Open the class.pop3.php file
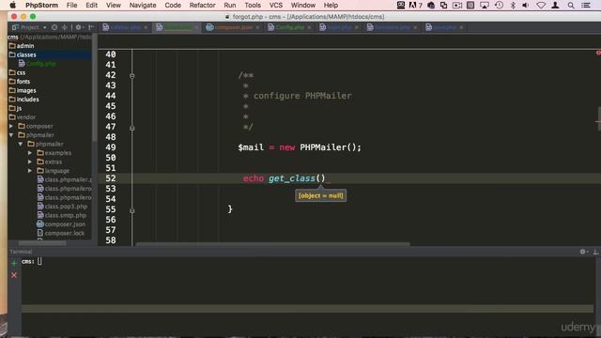The width and height of the screenshot is (601, 338). 66,207
